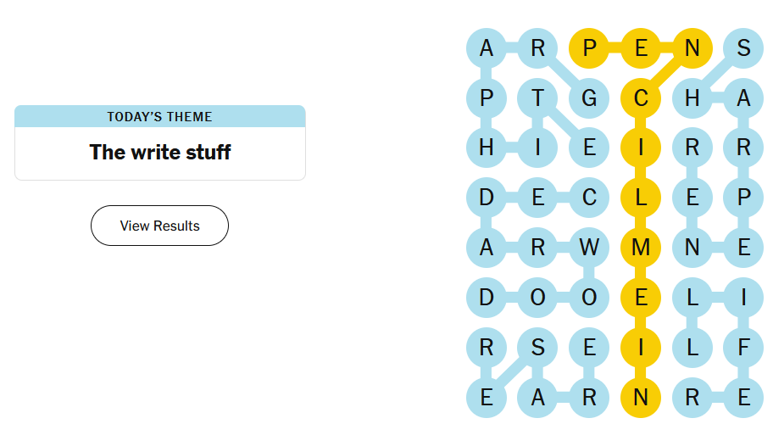The width and height of the screenshot is (773, 435).
Task: Tap the yellow N at the spangram's bottom
Action: point(641,397)
